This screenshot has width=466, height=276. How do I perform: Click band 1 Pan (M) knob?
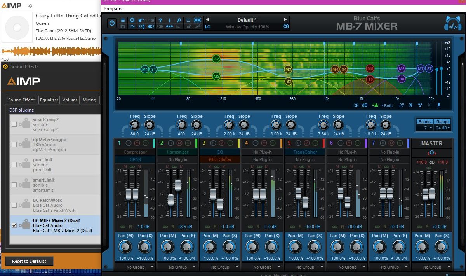(124, 246)
